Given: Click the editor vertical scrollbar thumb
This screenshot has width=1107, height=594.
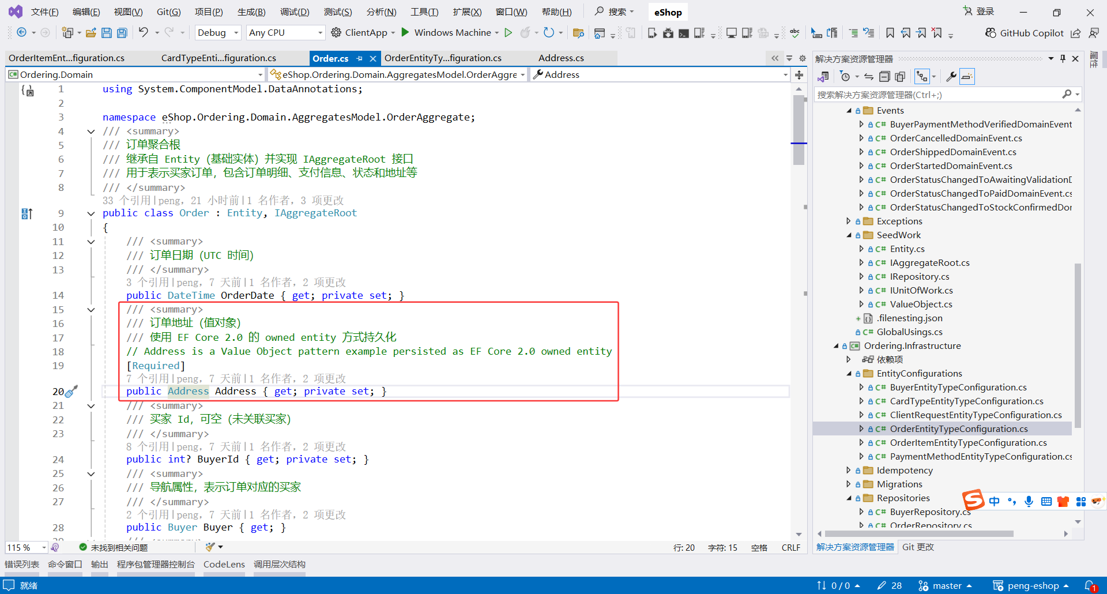Looking at the screenshot, I should (x=799, y=131).
